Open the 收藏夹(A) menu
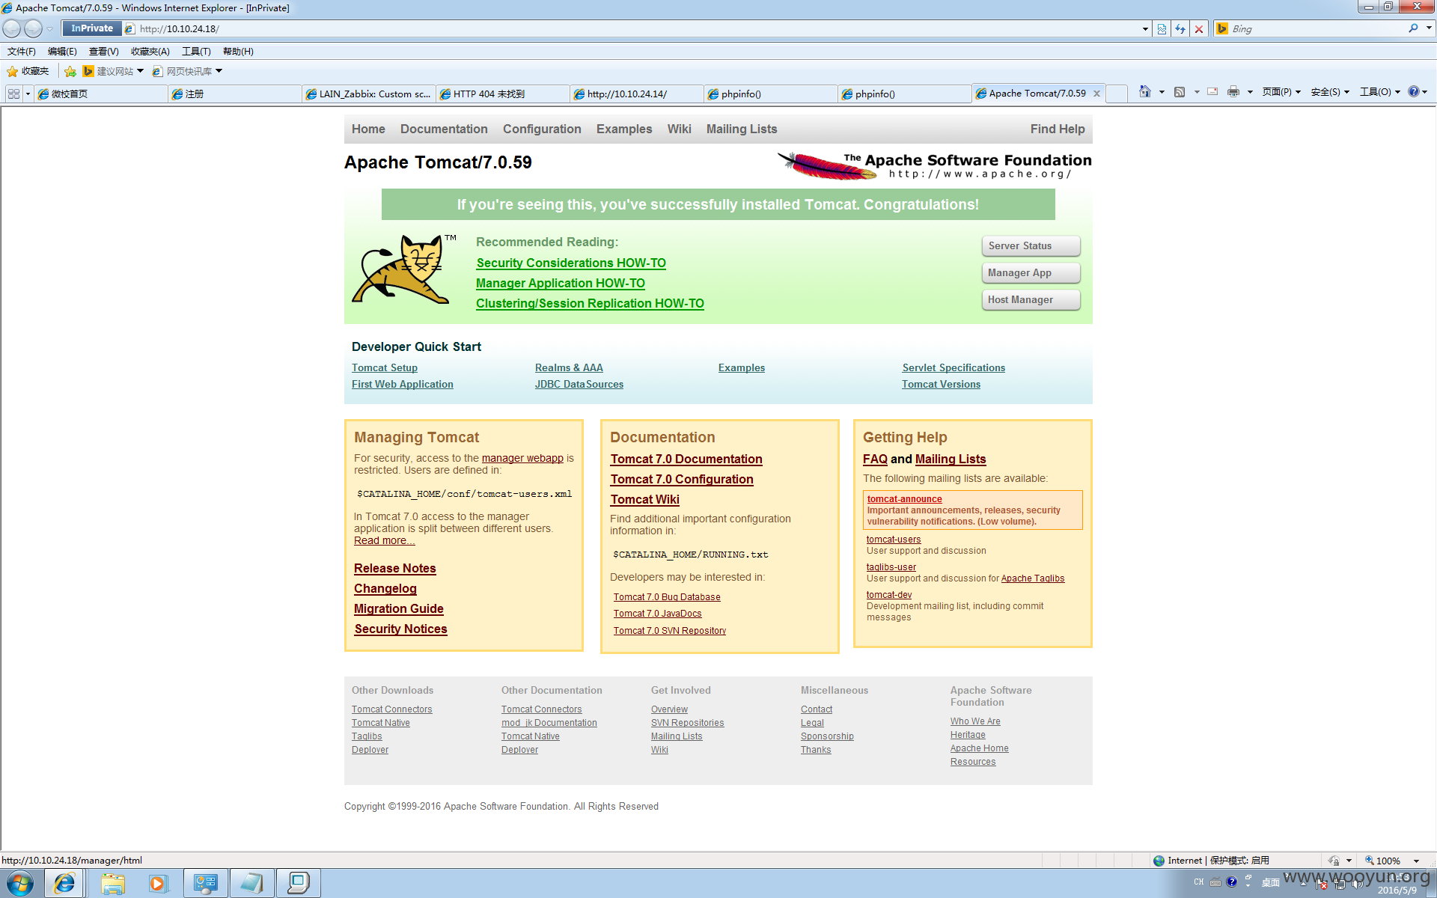Screen dimensions: 1437x898 pyautogui.click(x=150, y=52)
